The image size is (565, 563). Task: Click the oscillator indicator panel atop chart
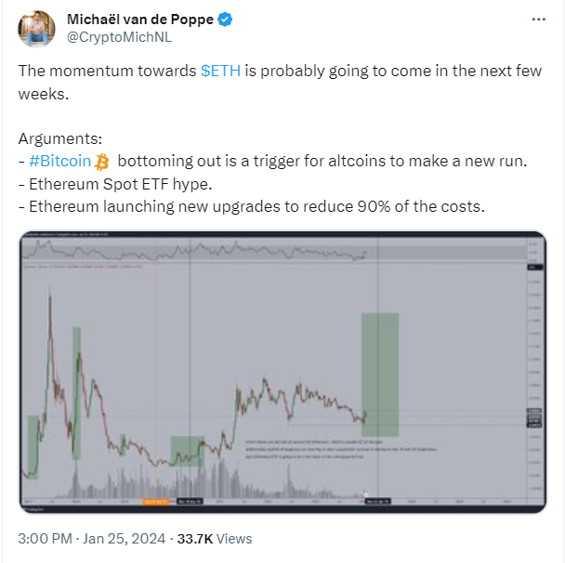pos(274,250)
